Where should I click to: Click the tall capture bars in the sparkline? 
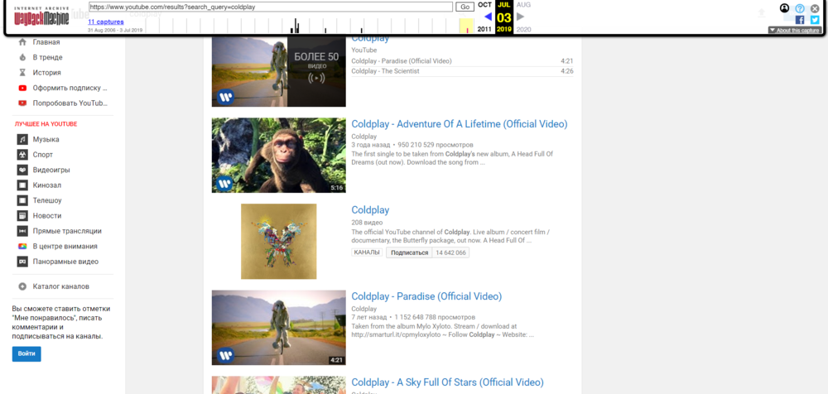coord(296,26)
